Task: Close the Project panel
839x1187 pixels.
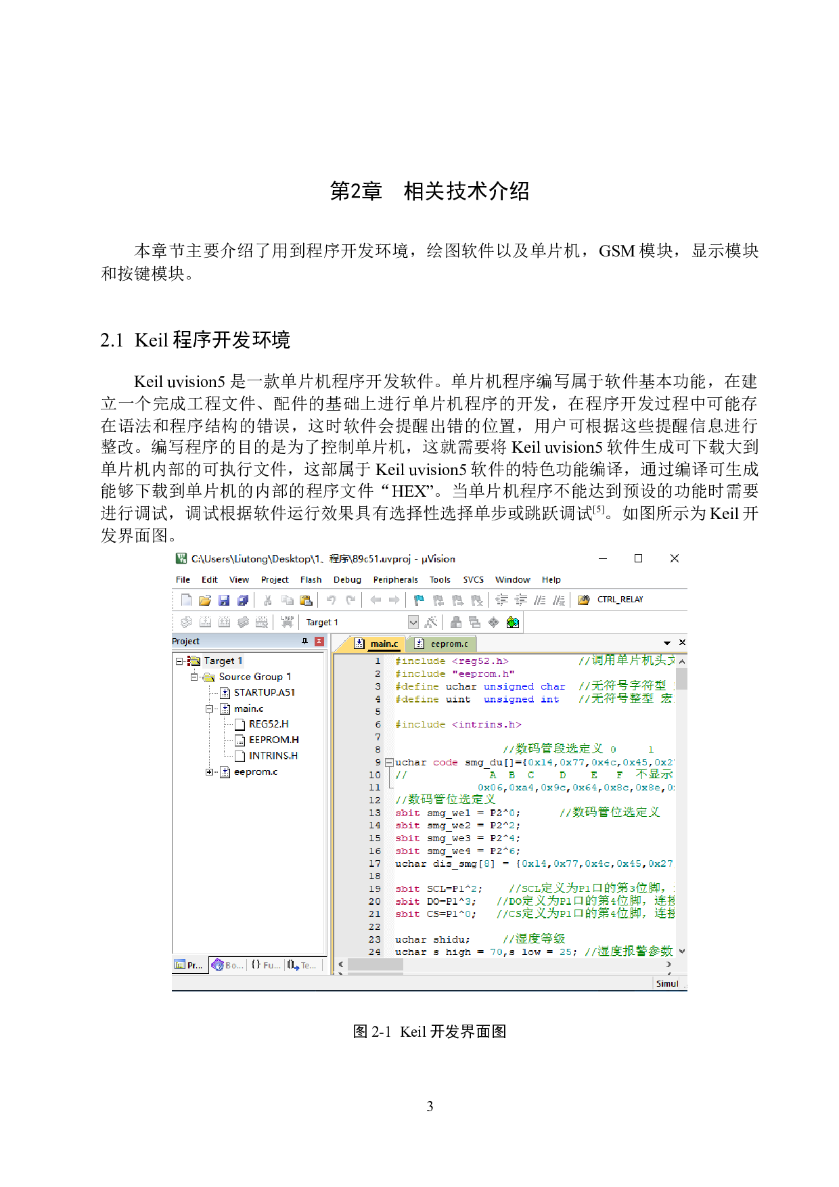Action: pos(319,642)
